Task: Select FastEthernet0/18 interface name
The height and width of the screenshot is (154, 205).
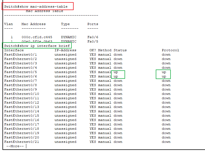Action: click(x=22, y=129)
